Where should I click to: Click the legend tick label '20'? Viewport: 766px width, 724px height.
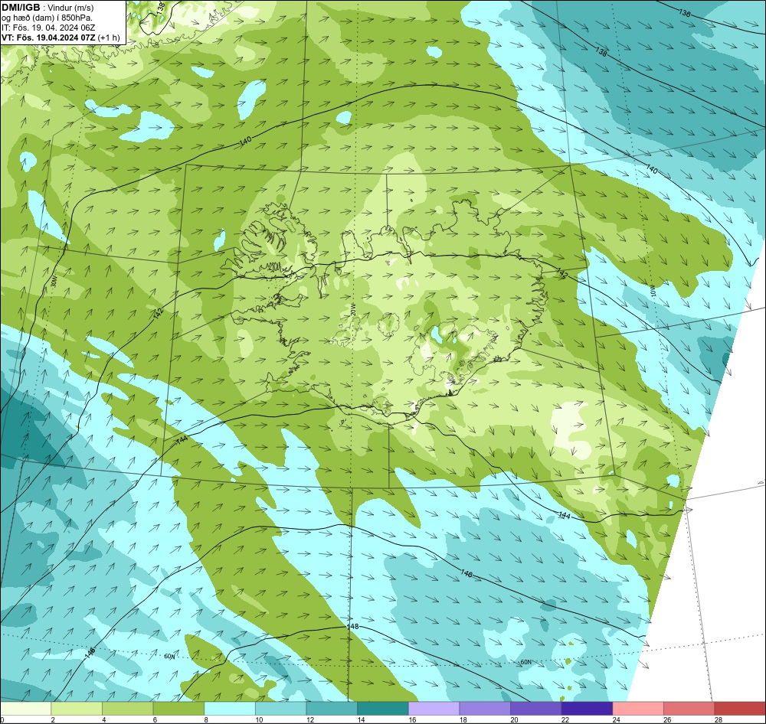(x=515, y=719)
